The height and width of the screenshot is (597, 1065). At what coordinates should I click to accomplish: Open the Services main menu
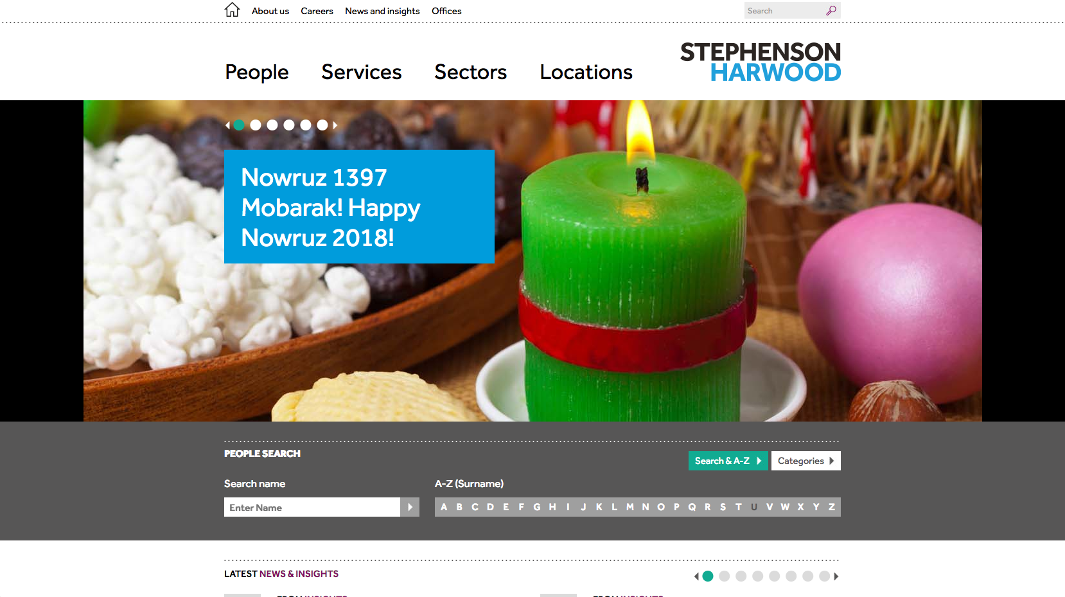(362, 72)
